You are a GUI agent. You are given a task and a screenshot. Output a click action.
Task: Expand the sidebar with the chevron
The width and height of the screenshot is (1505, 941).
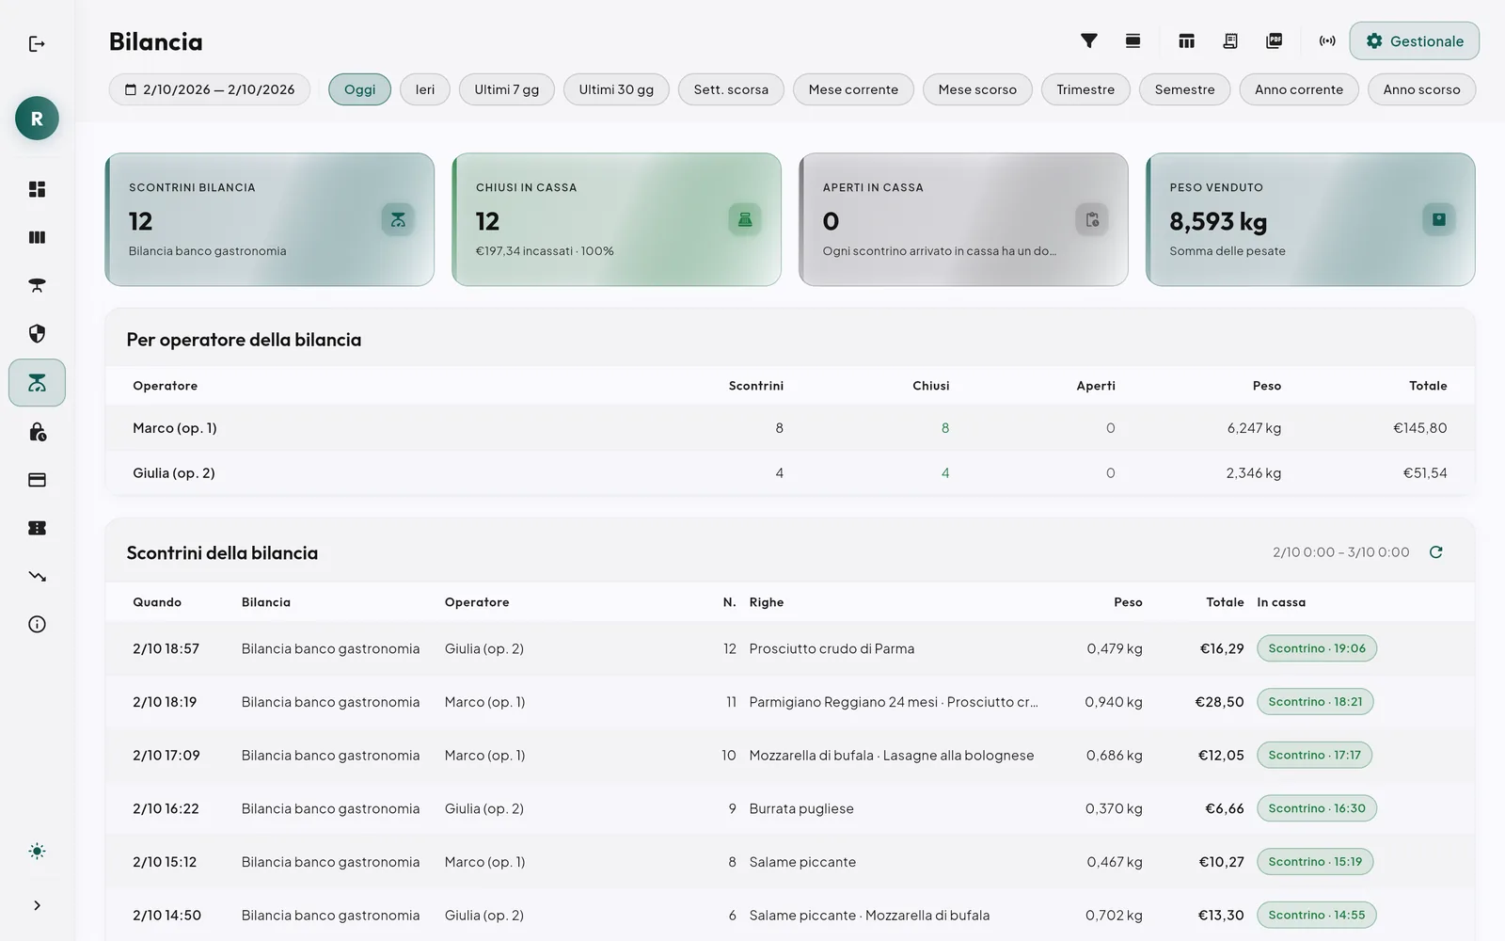37,905
